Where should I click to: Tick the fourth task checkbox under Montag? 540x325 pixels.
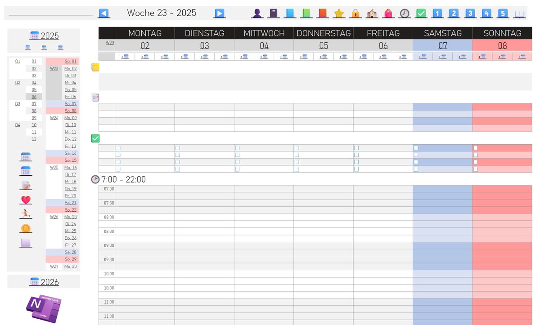(118, 169)
